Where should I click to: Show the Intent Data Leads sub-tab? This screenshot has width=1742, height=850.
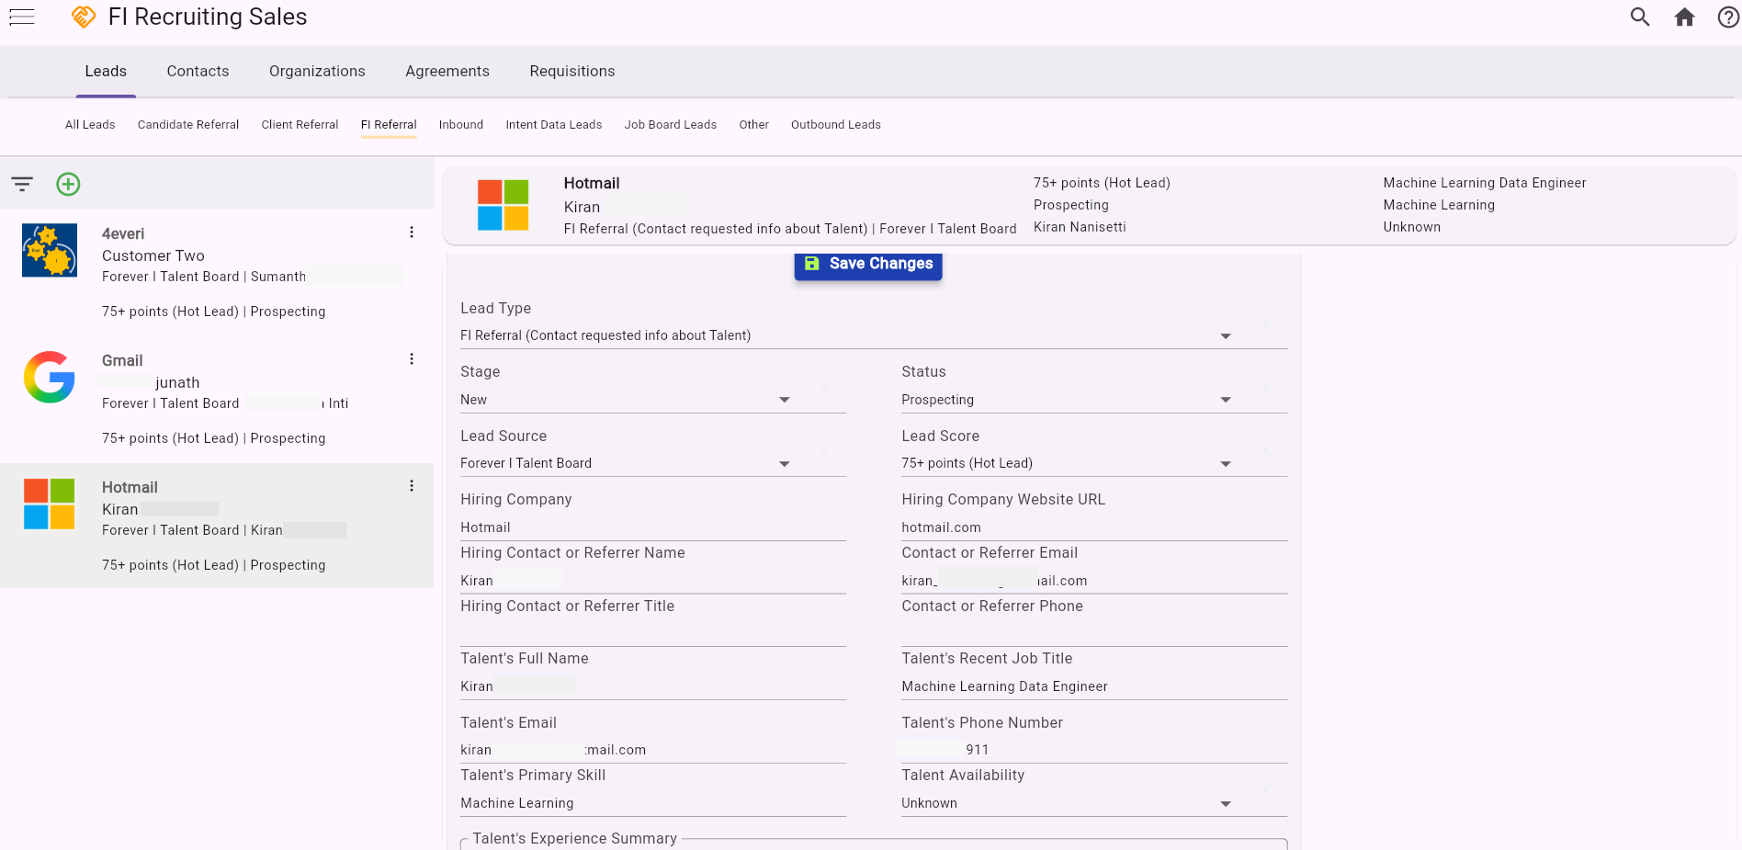click(554, 125)
